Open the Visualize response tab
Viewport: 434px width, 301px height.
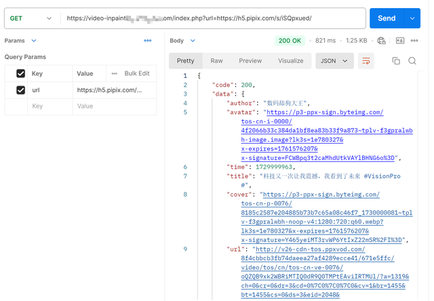pyautogui.click(x=290, y=61)
